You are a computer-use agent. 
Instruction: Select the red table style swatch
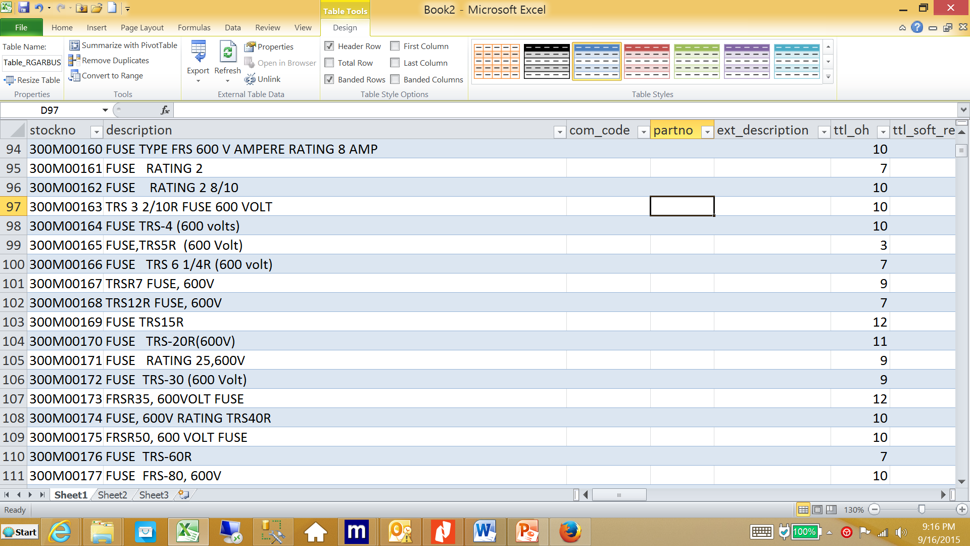coord(646,61)
